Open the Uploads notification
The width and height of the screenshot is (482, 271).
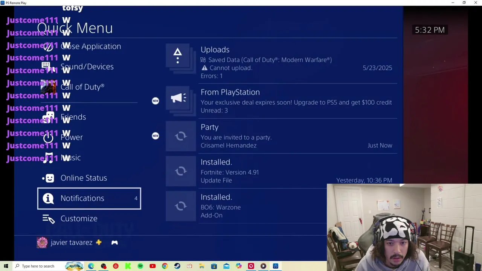(281, 62)
